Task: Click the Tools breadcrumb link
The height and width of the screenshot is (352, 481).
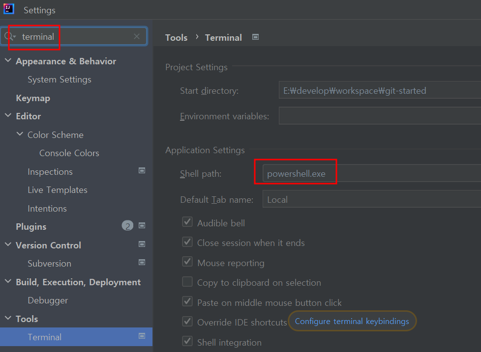Action: coord(176,38)
